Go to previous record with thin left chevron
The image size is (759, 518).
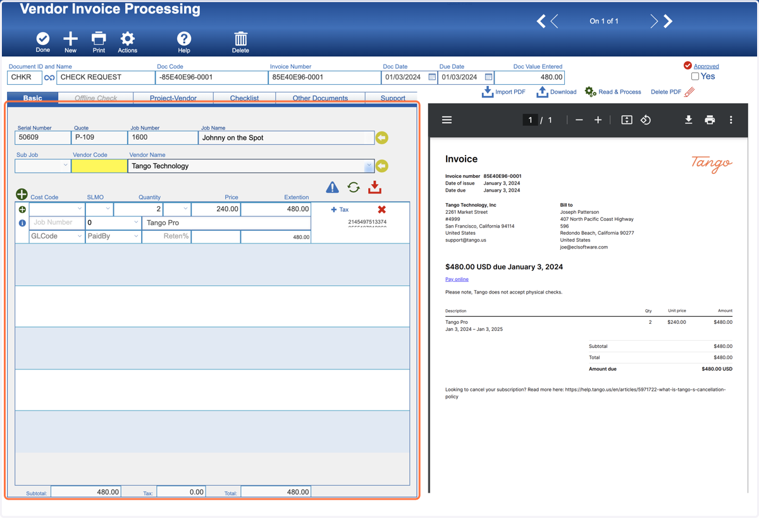[x=555, y=21]
